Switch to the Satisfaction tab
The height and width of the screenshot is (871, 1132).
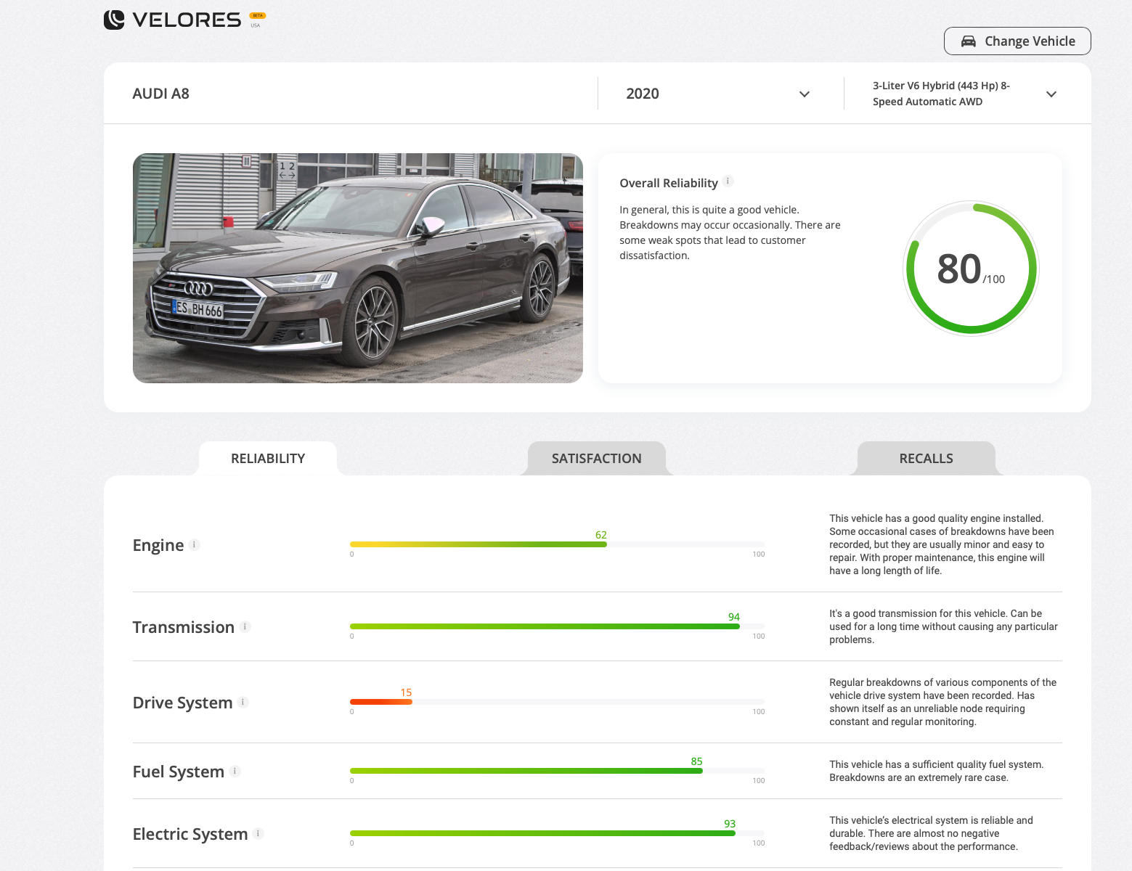(597, 459)
